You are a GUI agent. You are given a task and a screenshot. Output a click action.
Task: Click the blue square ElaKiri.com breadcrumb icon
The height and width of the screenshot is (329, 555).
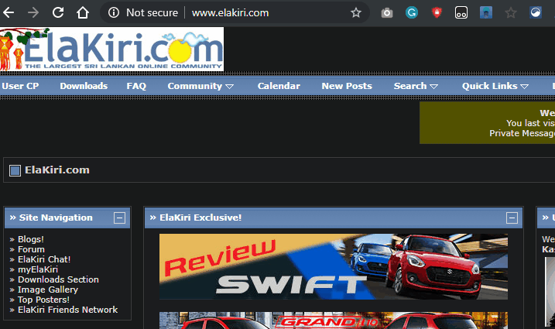coord(15,170)
